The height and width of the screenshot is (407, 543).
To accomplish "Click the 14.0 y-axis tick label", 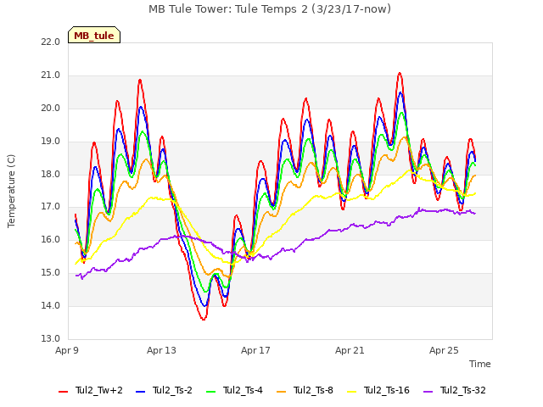I will coord(51,305).
